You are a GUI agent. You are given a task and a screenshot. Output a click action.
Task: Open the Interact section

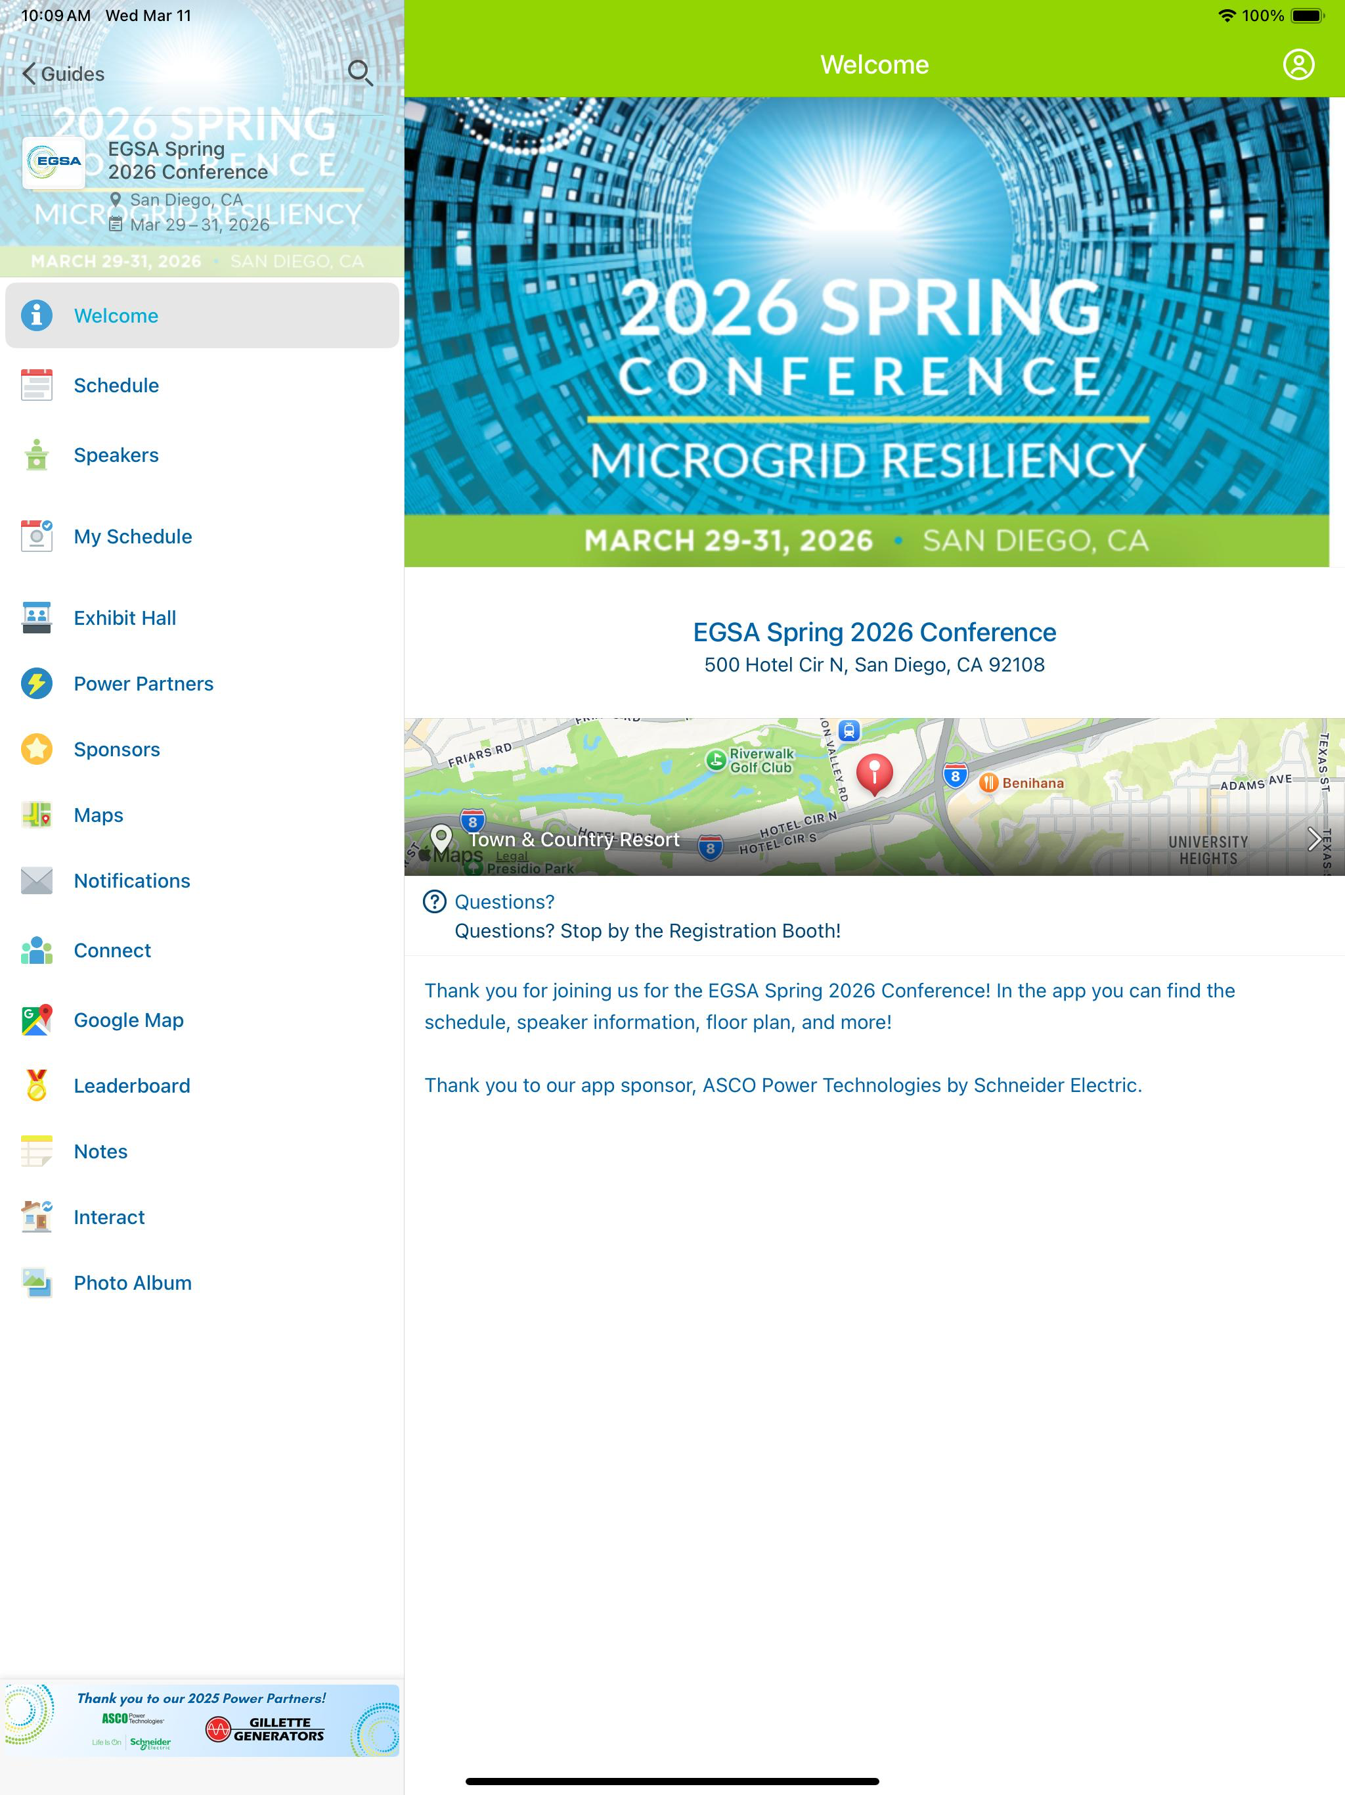click(x=202, y=1217)
